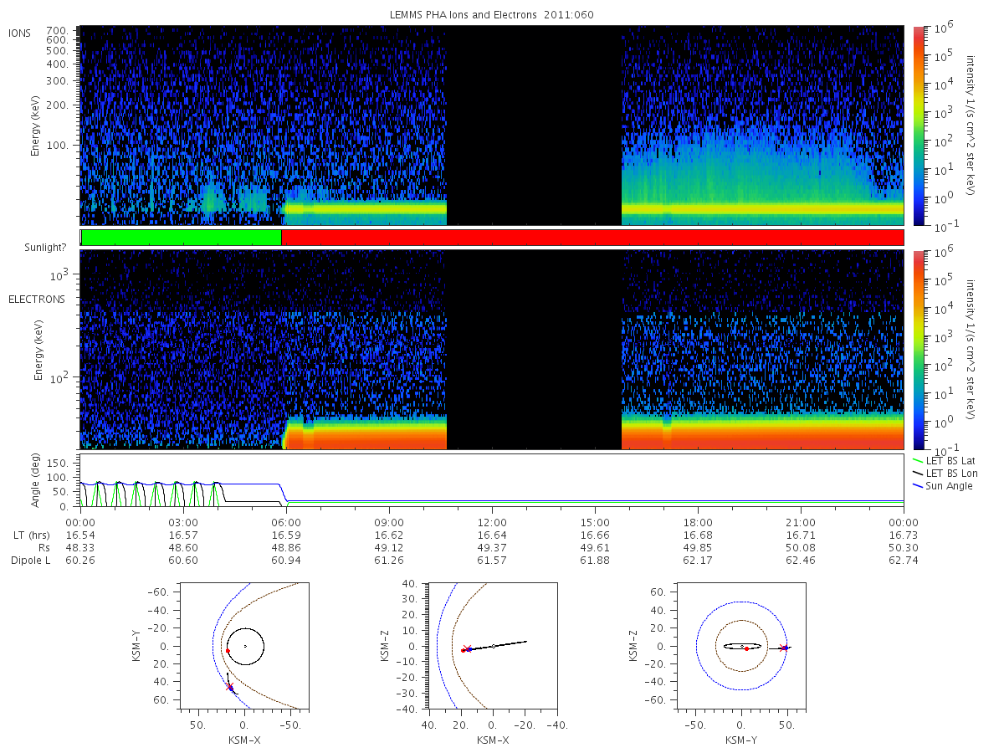Screen dimensions: 1004x753
Task: Click the black LET BS Lon legend line
Action: click(919, 474)
